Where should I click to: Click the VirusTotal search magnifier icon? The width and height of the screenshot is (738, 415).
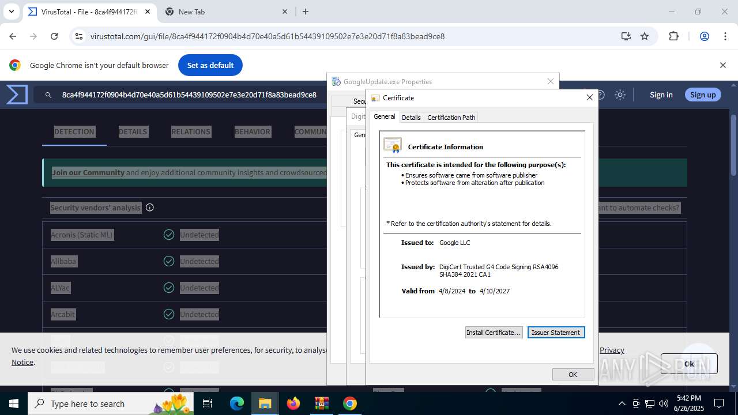48,95
